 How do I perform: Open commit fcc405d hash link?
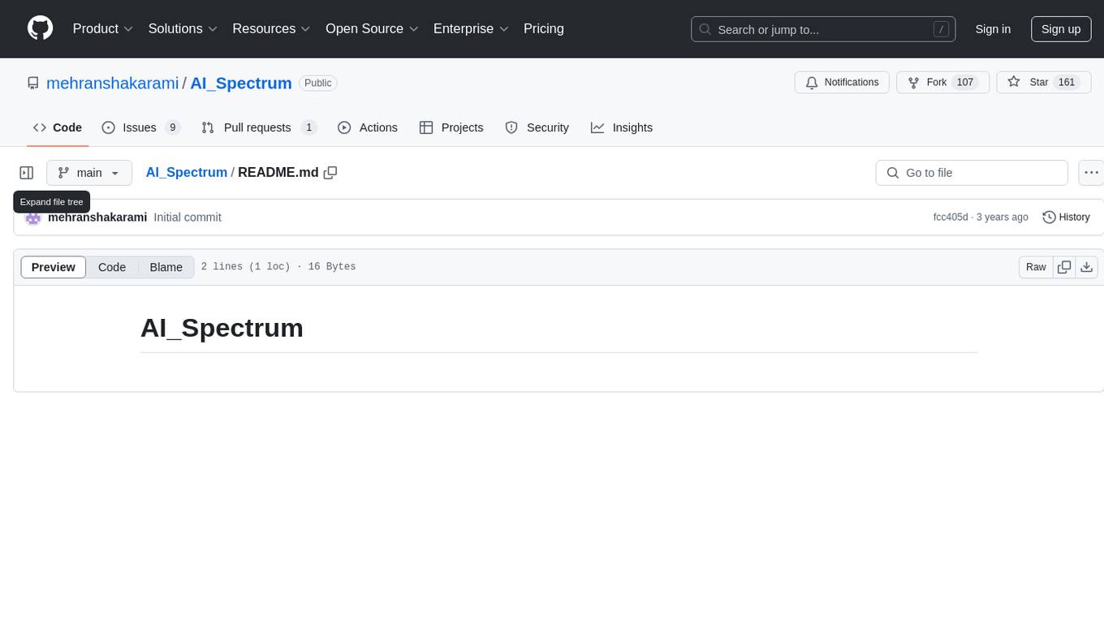951,217
